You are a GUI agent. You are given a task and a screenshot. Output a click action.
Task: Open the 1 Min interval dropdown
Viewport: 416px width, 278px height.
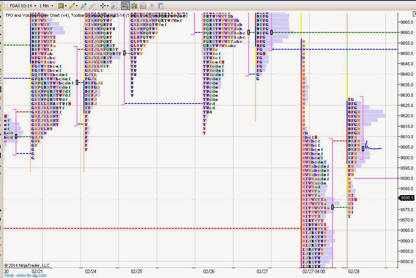pos(46,6)
